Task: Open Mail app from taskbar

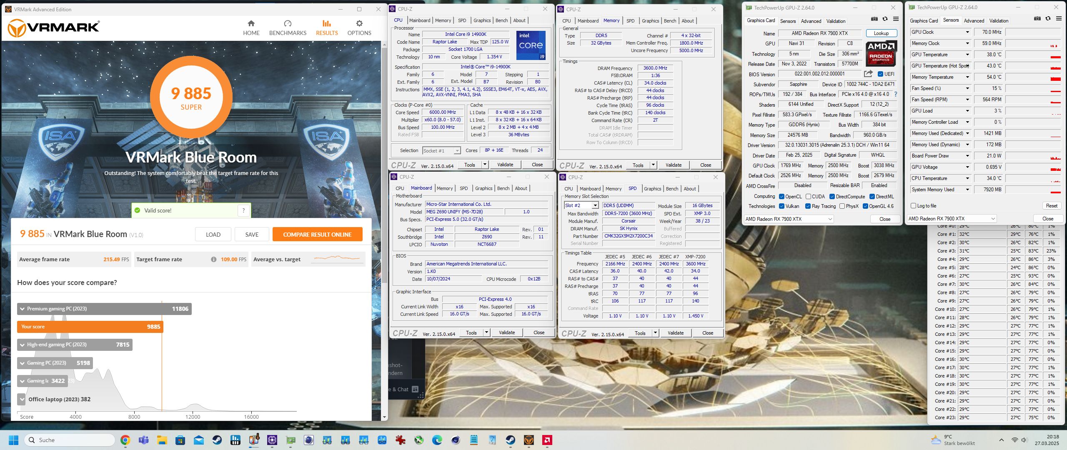Action: point(198,440)
